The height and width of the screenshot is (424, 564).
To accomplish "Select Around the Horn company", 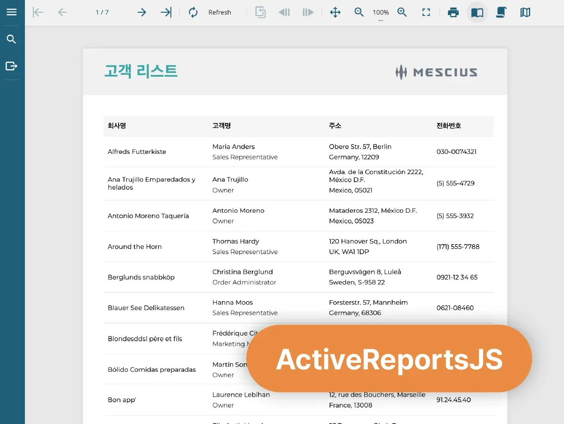I will pos(134,247).
